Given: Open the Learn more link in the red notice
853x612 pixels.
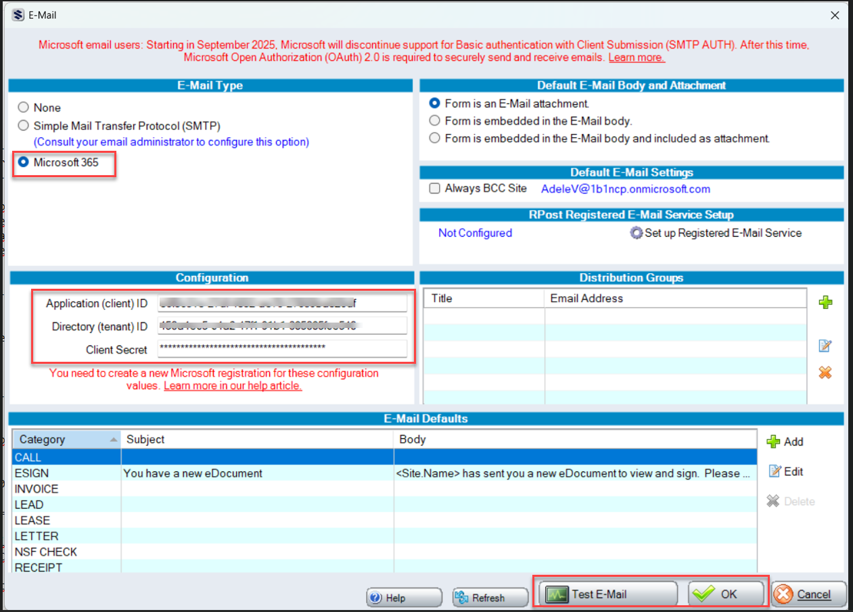Looking at the screenshot, I should [637, 57].
